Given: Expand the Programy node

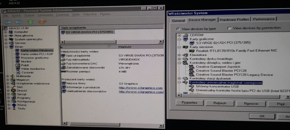Looking at the screenshot, I should (8, 98).
